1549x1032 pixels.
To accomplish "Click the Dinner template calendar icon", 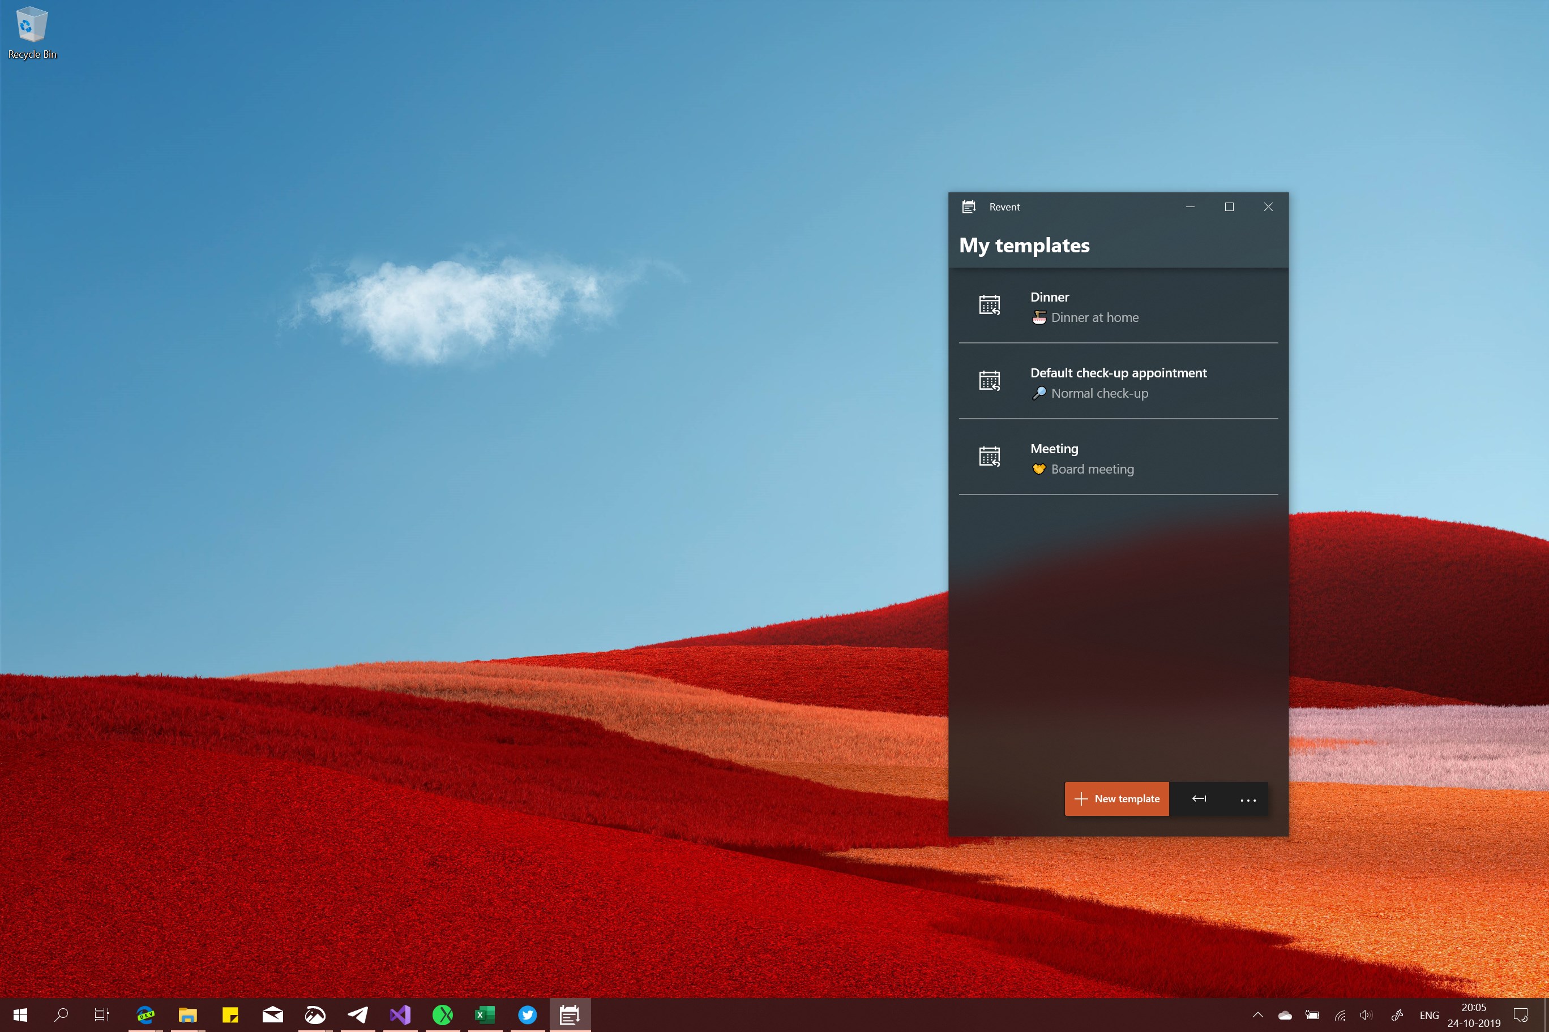I will pos(989,306).
